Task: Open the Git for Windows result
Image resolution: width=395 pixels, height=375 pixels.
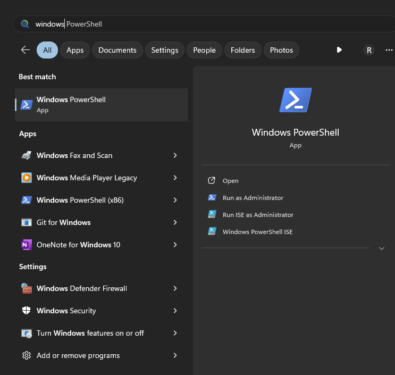Action: click(101, 222)
